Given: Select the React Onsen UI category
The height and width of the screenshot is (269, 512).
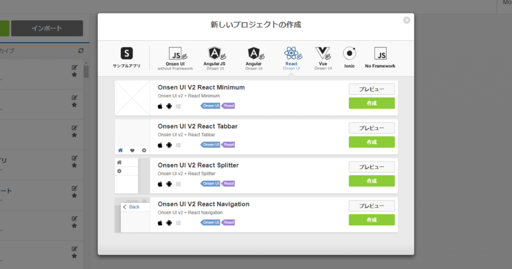Looking at the screenshot, I should point(291,58).
